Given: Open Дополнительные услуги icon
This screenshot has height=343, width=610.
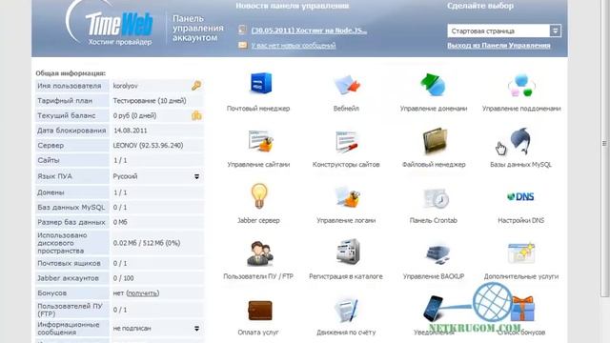Looking at the screenshot, I should [521, 252].
